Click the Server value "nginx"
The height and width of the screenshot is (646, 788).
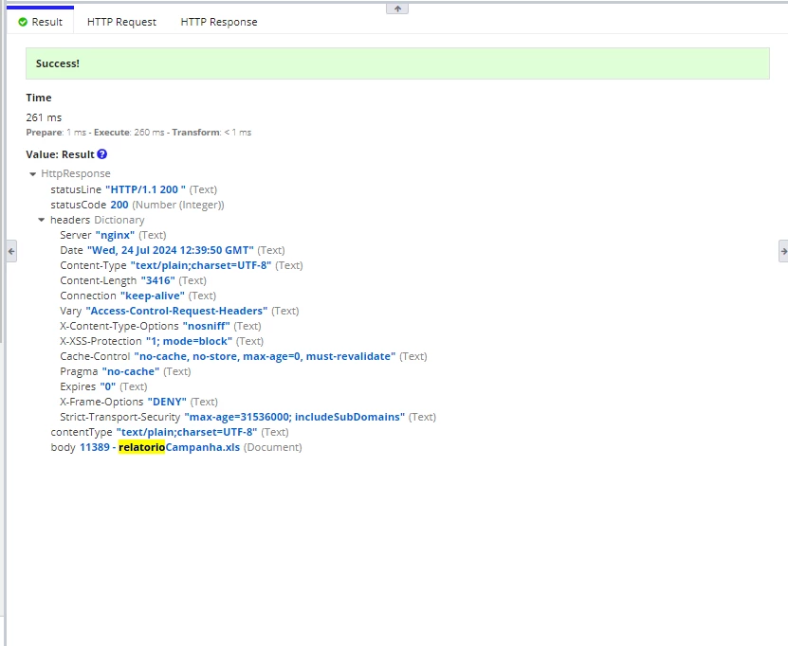(x=115, y=235)
